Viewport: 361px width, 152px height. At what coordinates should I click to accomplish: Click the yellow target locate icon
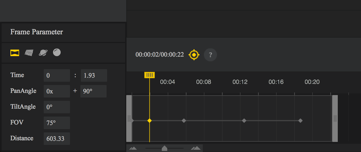click(x=194, y=55)
